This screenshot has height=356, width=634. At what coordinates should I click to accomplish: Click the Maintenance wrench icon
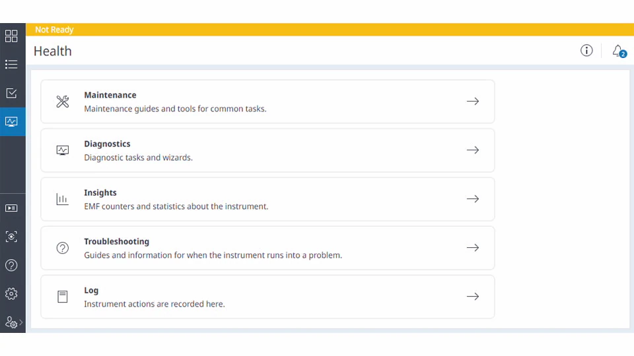click(x=63, y=102)
